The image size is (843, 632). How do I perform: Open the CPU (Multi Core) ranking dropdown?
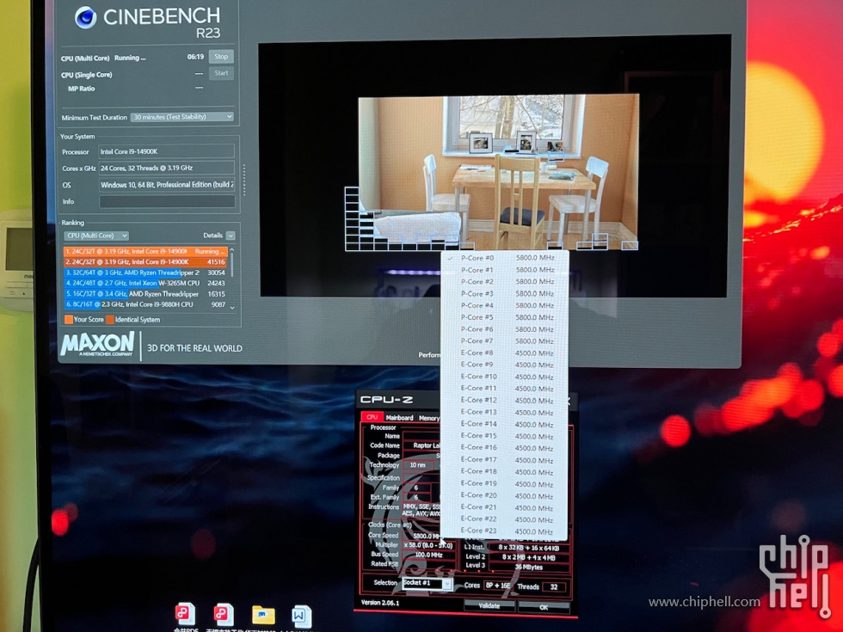pyautogui.click(x=96, y=236)
